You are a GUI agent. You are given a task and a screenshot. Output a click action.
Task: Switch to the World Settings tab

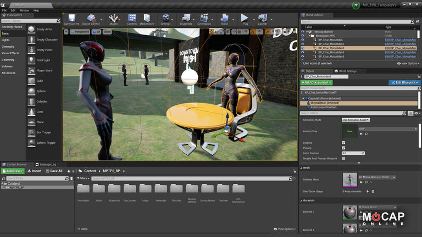click(x=347, y=71)
